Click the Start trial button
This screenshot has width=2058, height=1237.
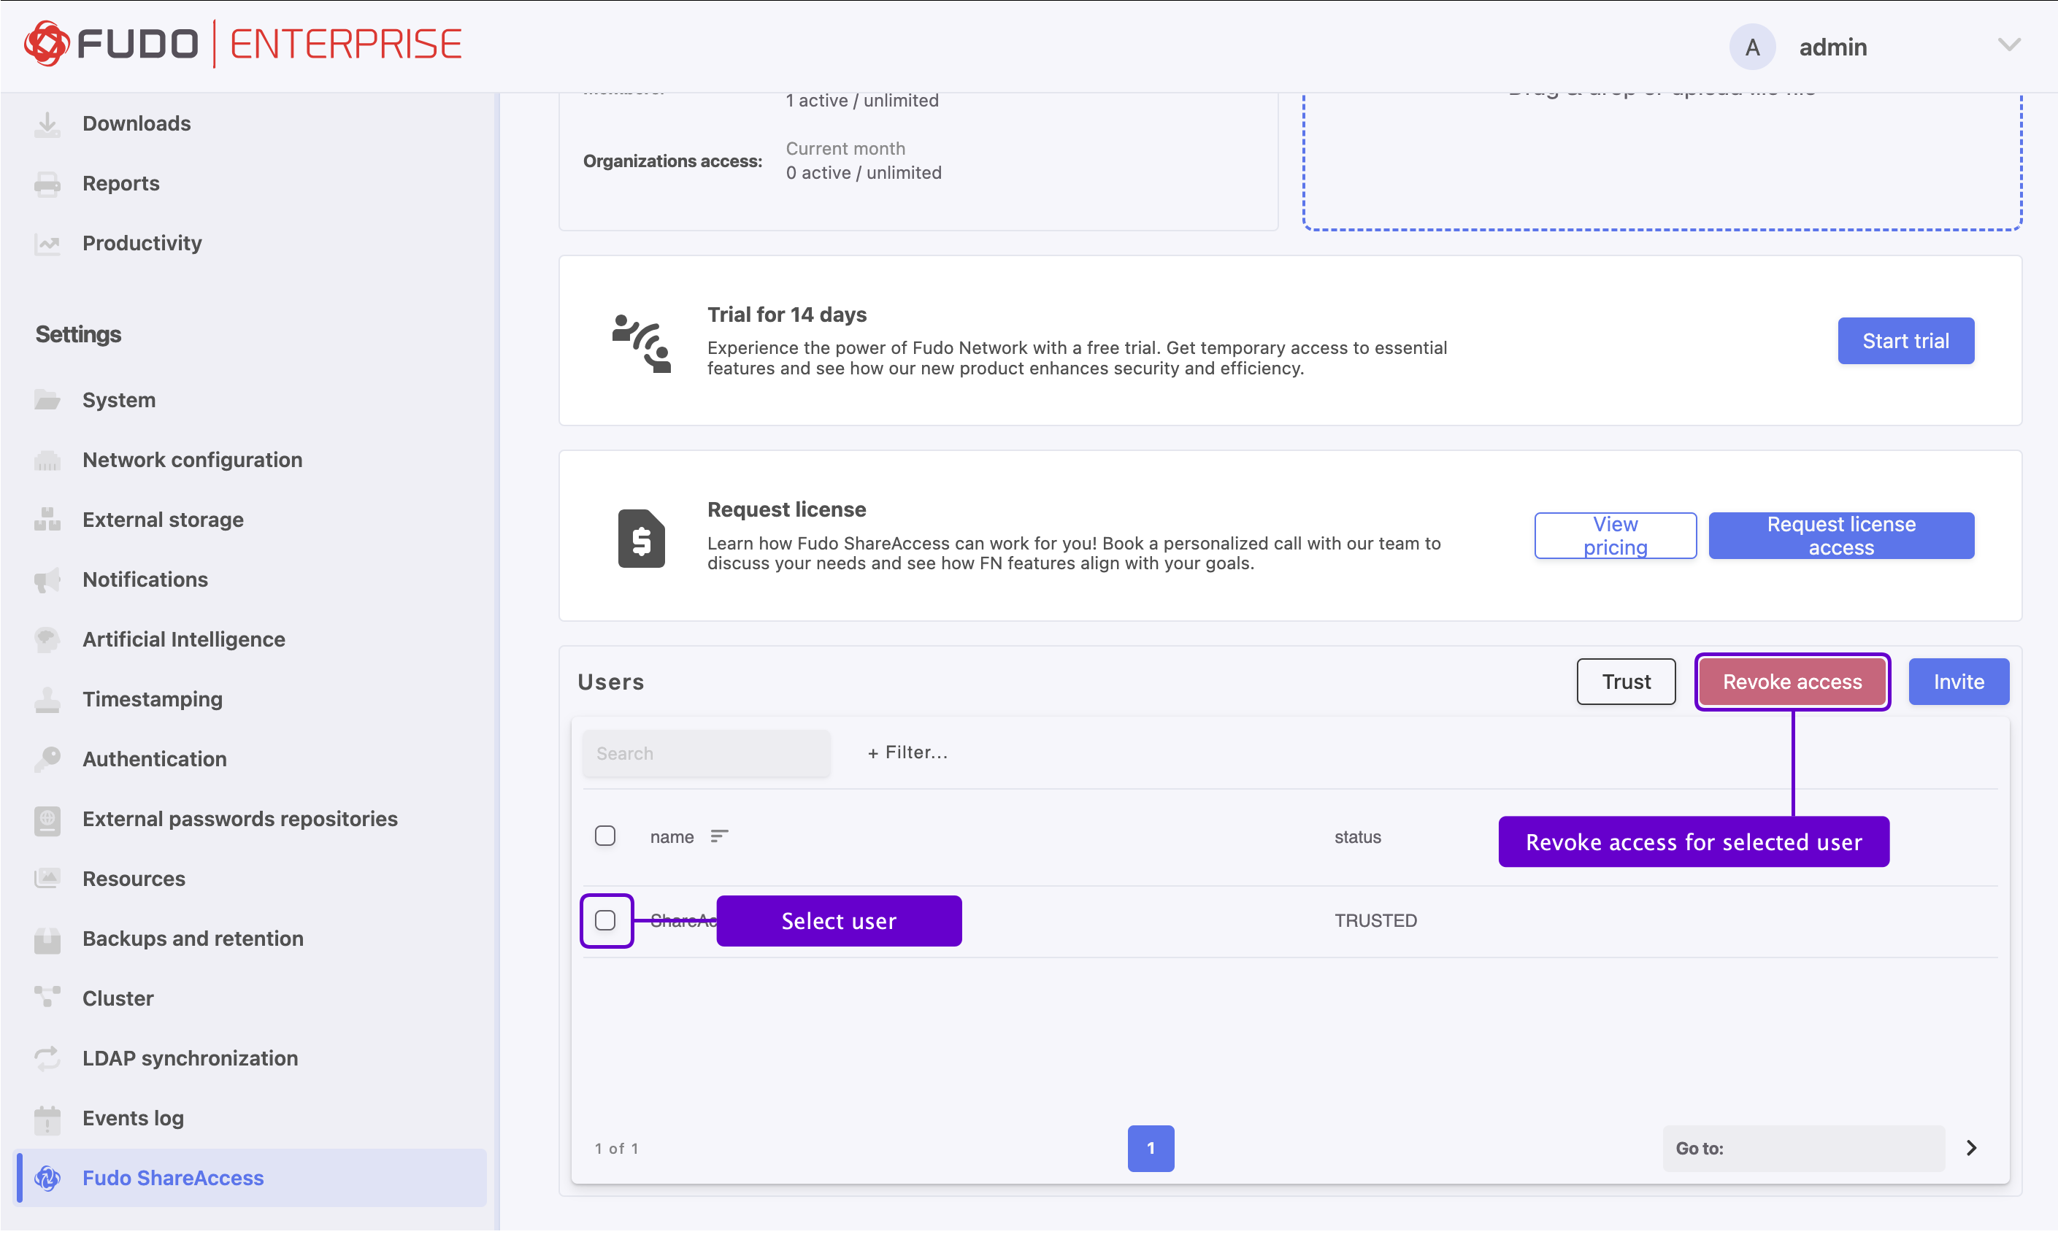click(x=1906, y=341)
